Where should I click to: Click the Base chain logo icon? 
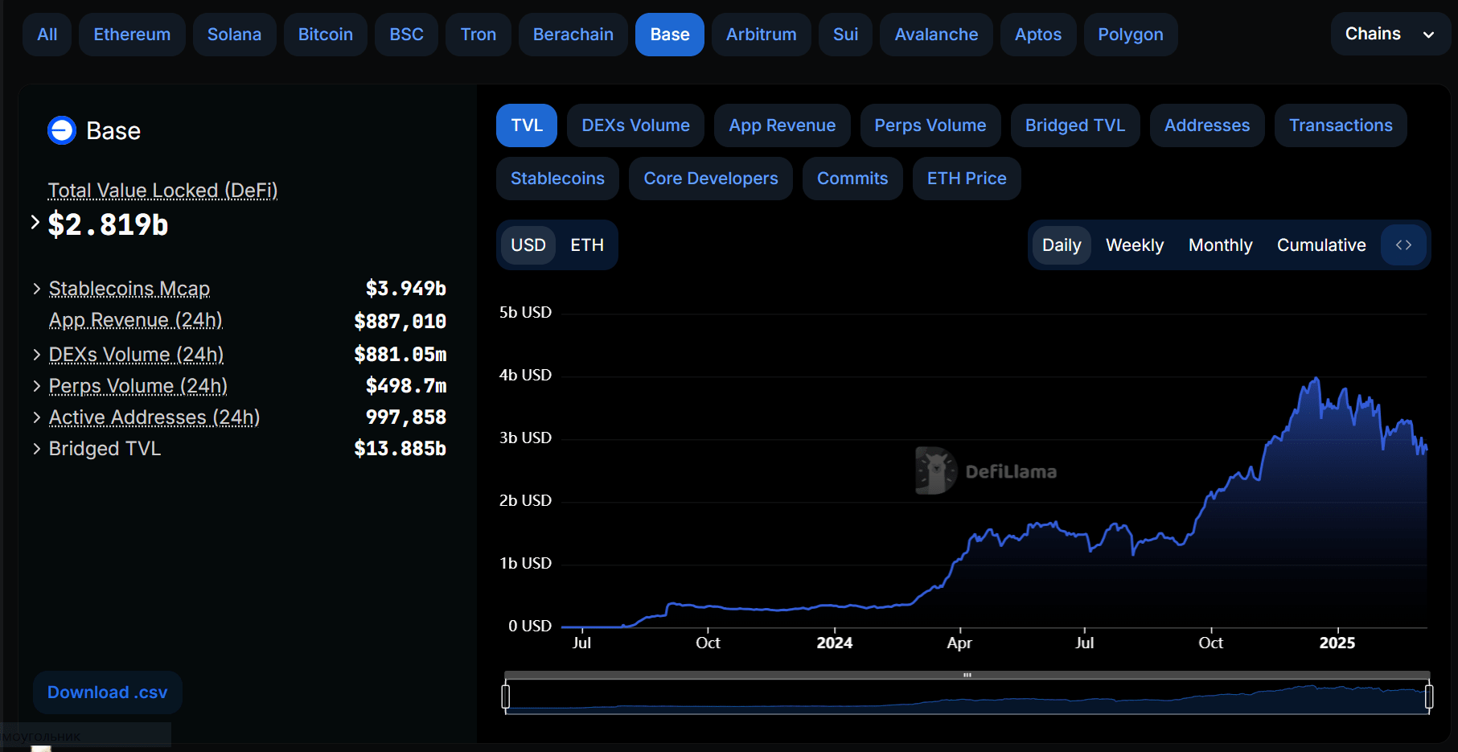click(x=62, y=130)
